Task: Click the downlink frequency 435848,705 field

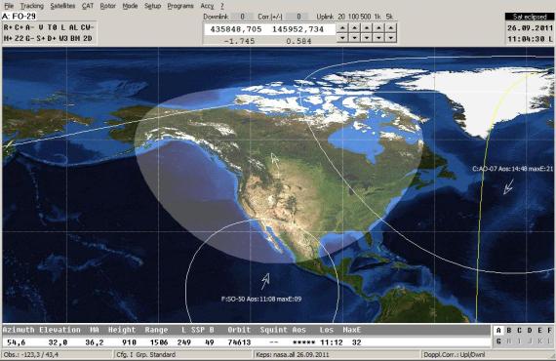Action: 236,29
